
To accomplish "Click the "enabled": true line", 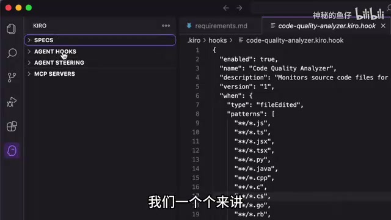I will click(249, 59).
